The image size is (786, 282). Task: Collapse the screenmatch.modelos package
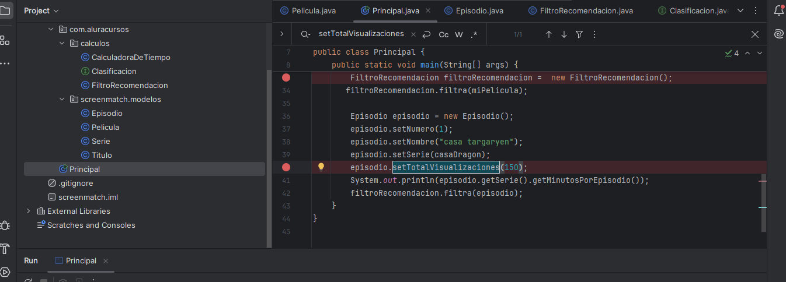pos(61,99)
